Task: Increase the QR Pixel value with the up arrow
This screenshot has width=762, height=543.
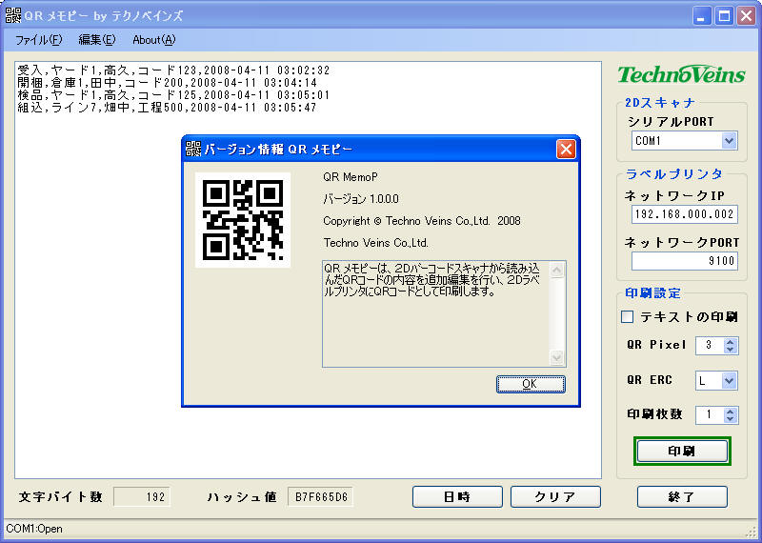Action: click(x=730, y=342)
